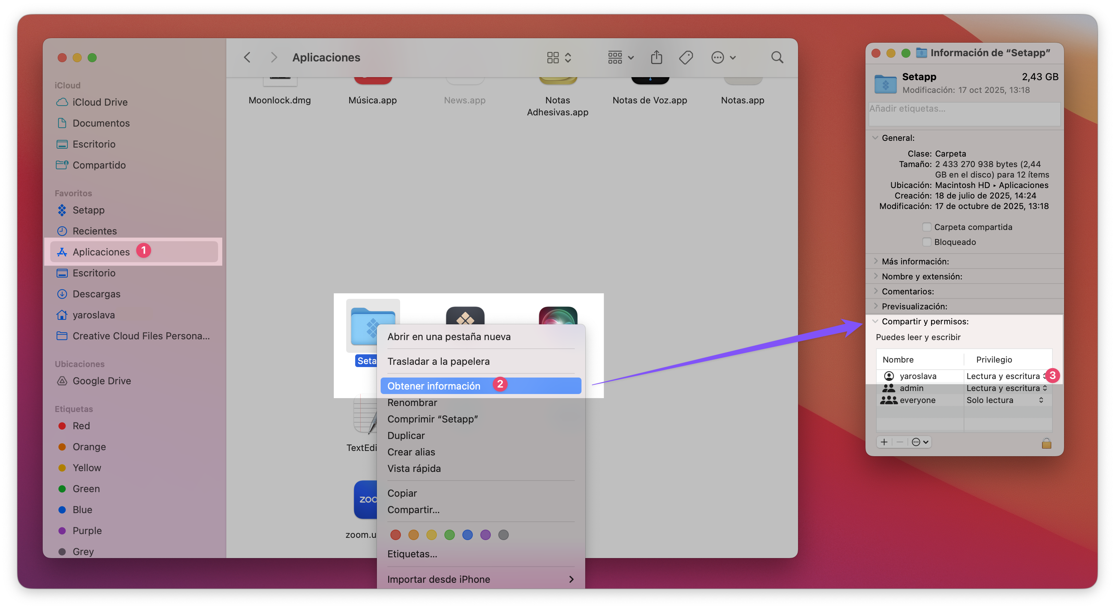The height and width of the screenshot is (609, 1115).
Task: Open Escritorio under Favoritos section
Action: tap(133, 273)
